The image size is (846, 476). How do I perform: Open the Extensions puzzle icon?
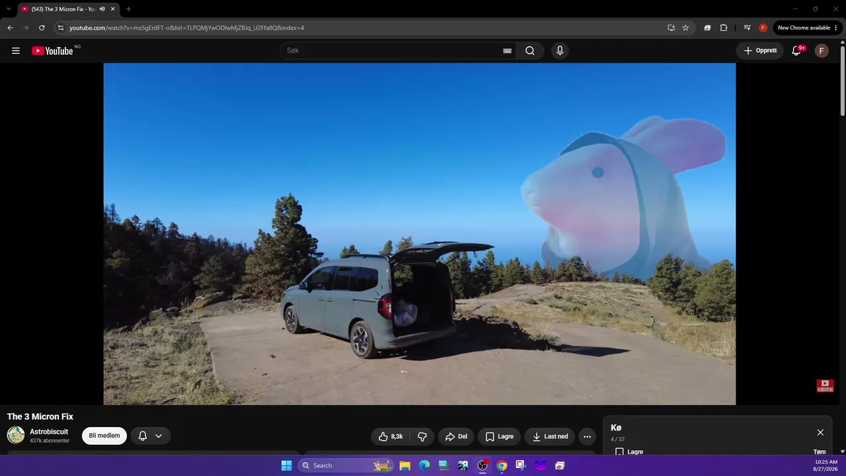tap(724, 28)
